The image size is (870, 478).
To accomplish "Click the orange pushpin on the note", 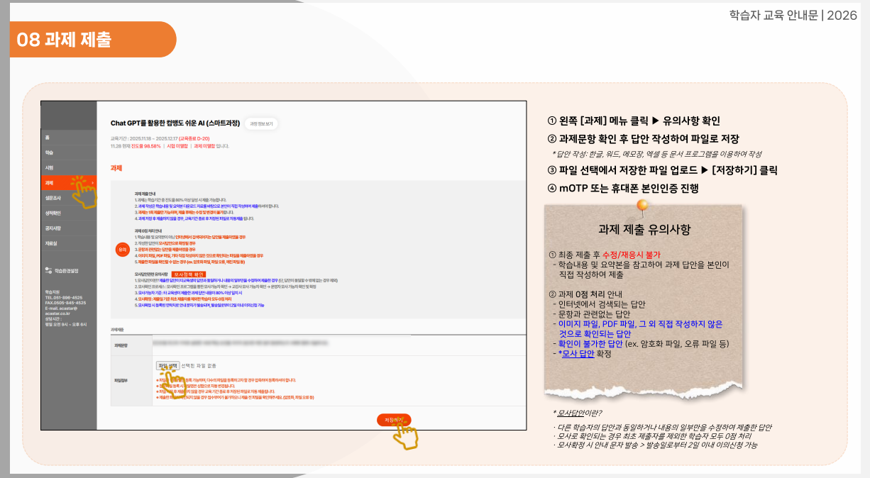I will point(643,206).
